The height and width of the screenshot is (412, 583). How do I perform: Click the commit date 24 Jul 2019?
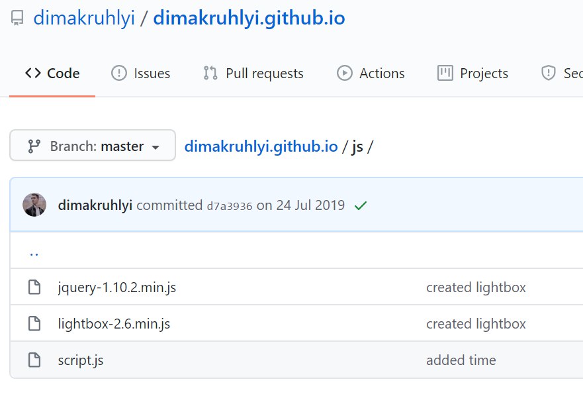310,205
